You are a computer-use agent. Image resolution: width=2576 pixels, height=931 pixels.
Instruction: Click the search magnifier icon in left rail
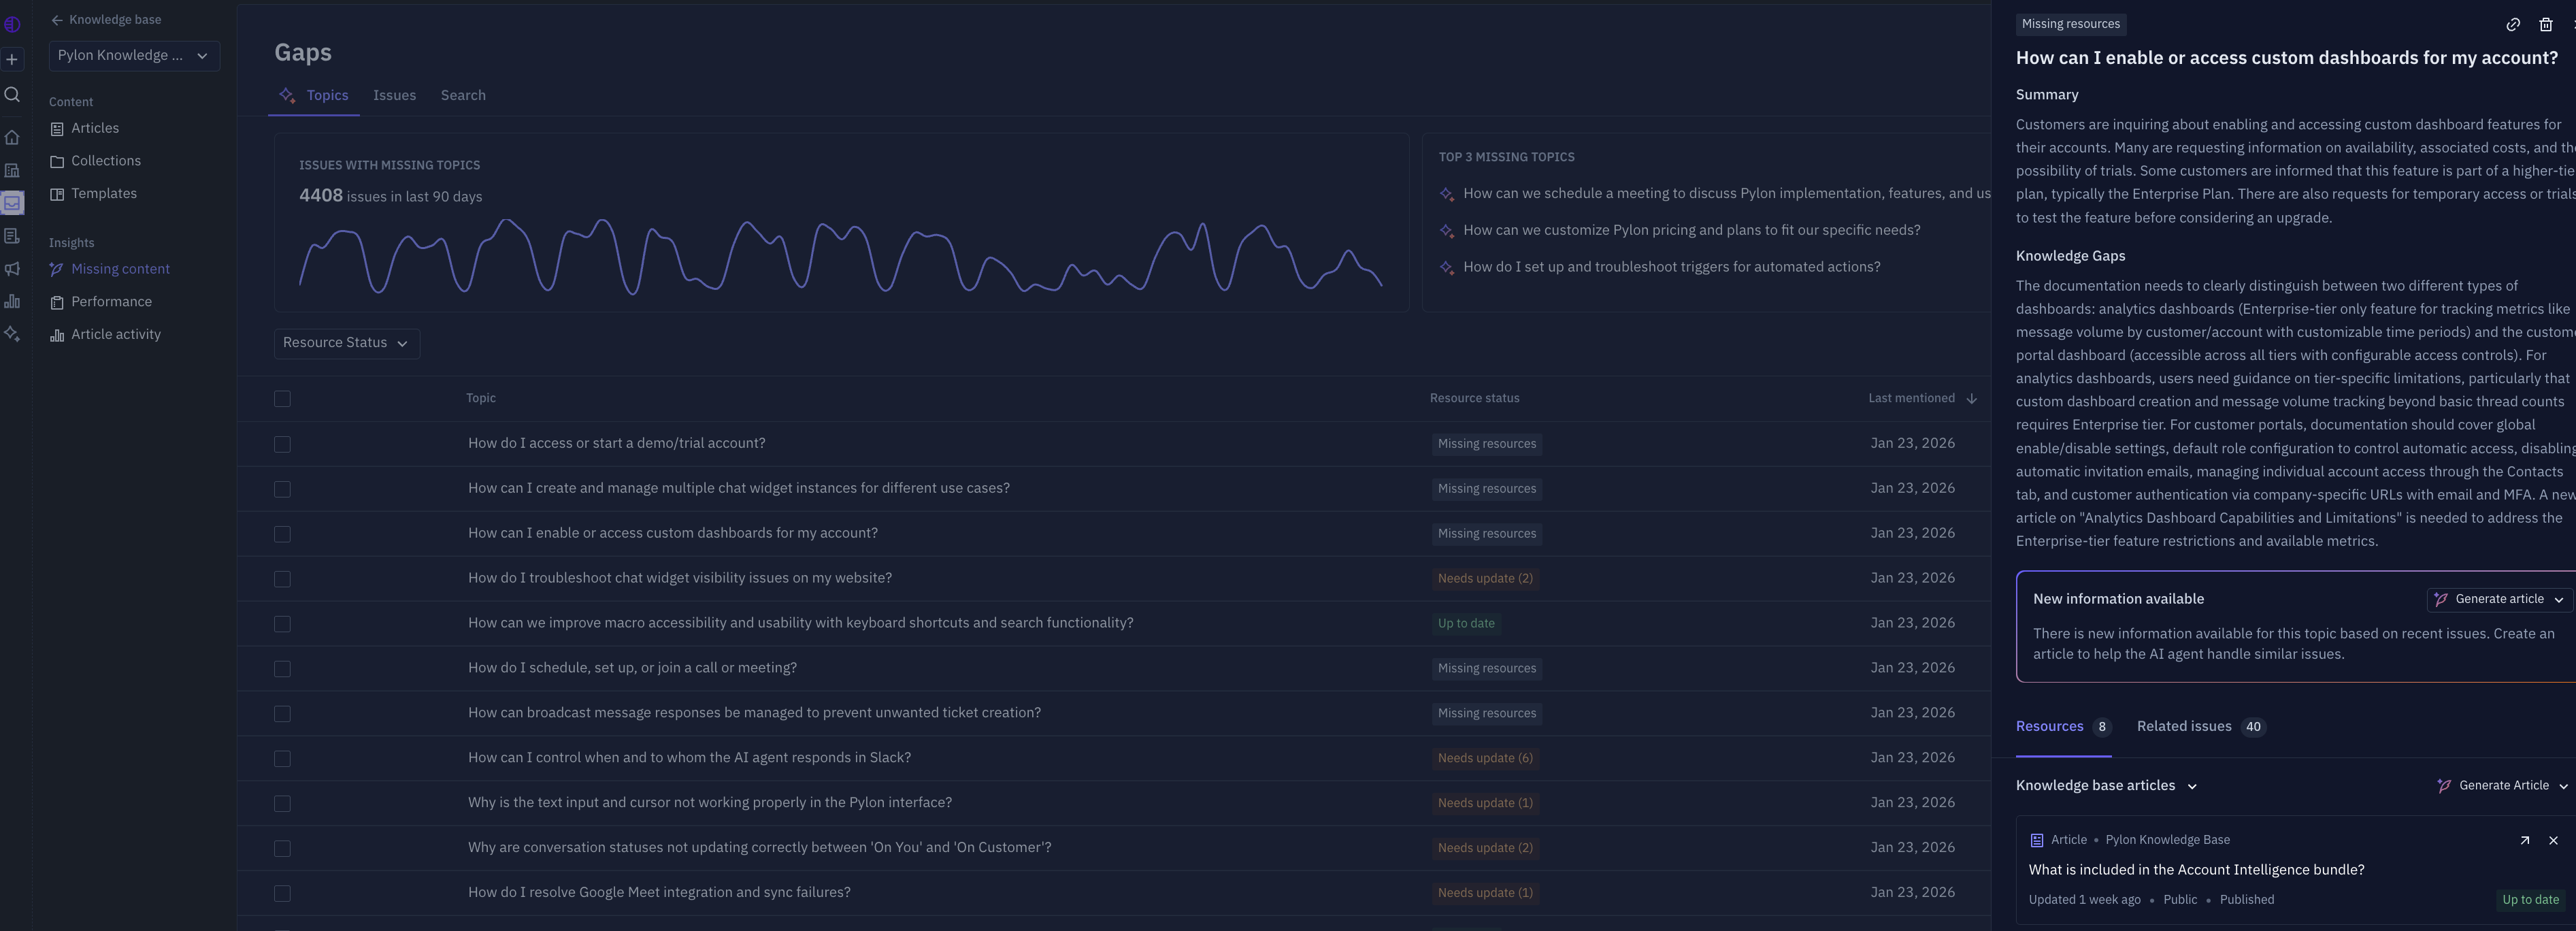tap(12, 95)
